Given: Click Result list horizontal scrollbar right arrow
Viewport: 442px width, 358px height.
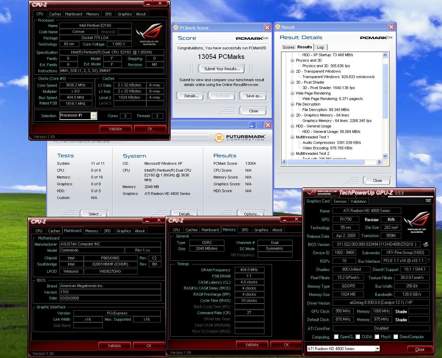Looking at the screenshot, I should [379, 162].
